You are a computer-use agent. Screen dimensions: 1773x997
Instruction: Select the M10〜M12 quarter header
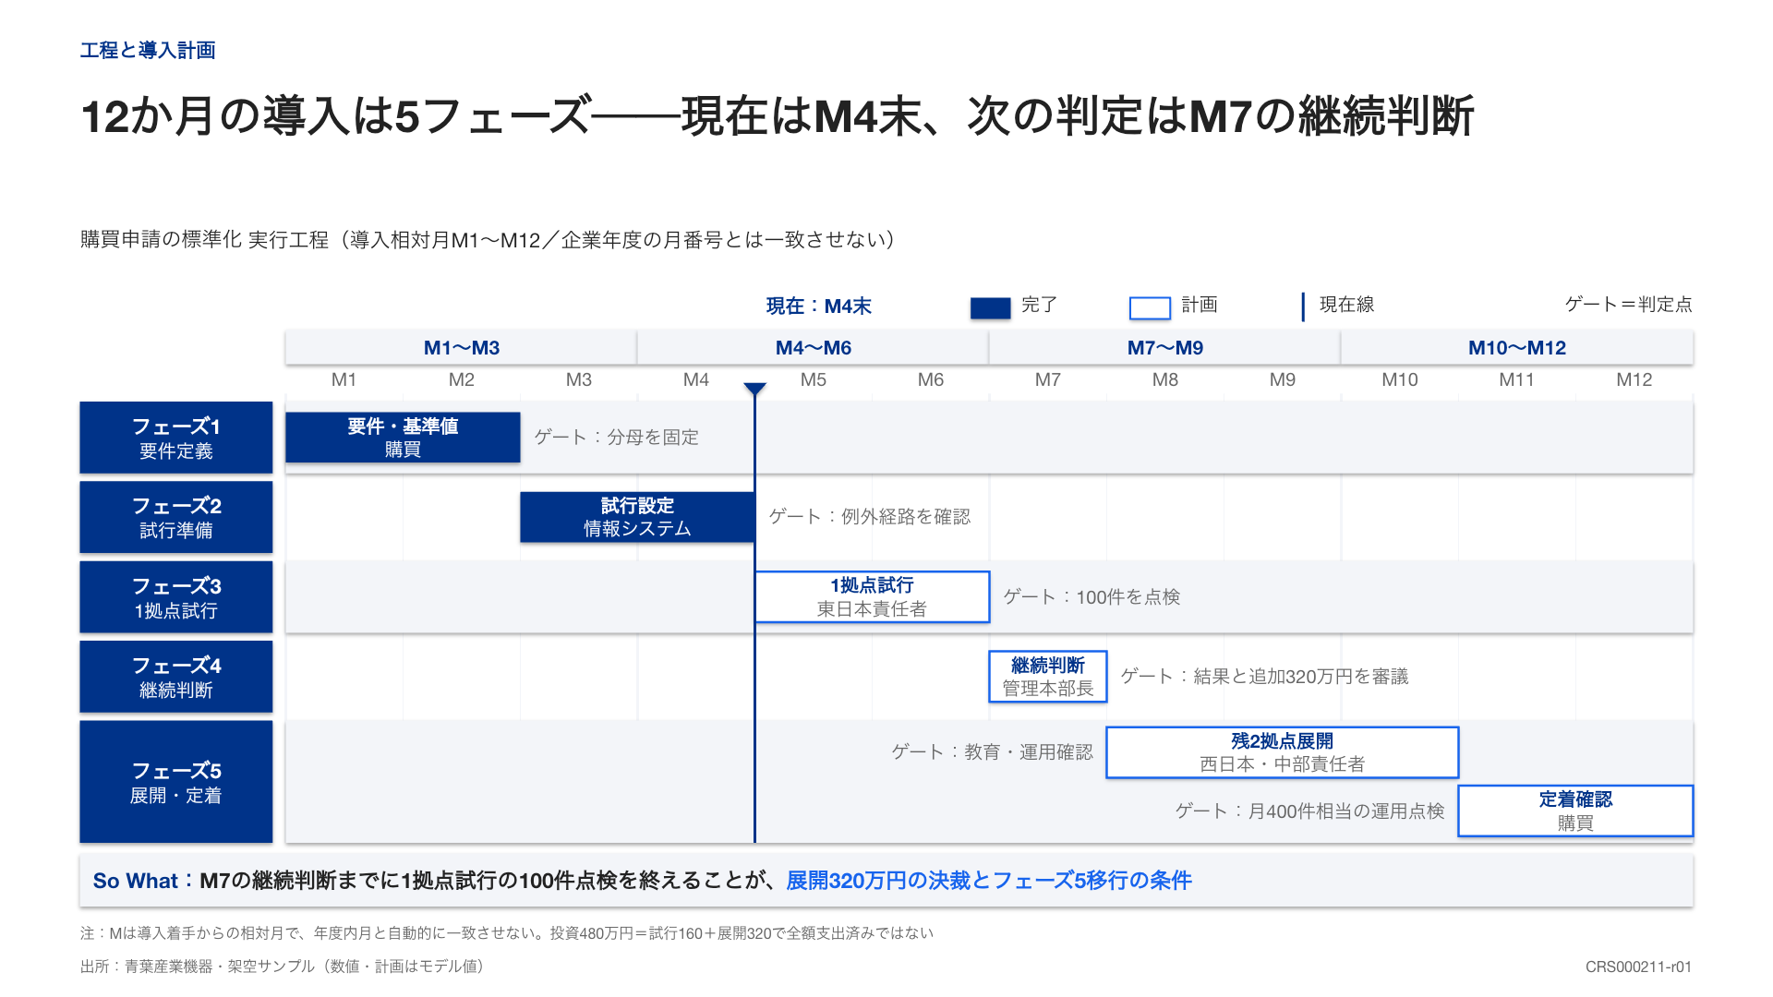[x=1516, y=348]
